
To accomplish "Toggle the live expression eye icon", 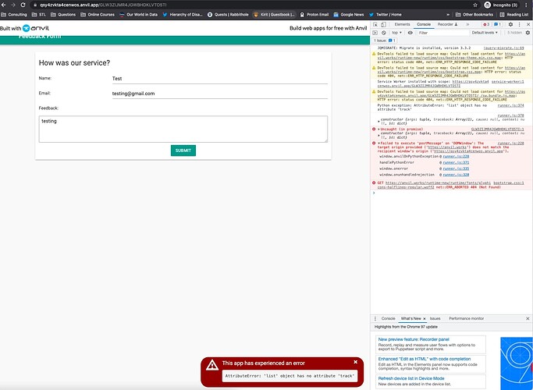I will click(x=410, y=33).
